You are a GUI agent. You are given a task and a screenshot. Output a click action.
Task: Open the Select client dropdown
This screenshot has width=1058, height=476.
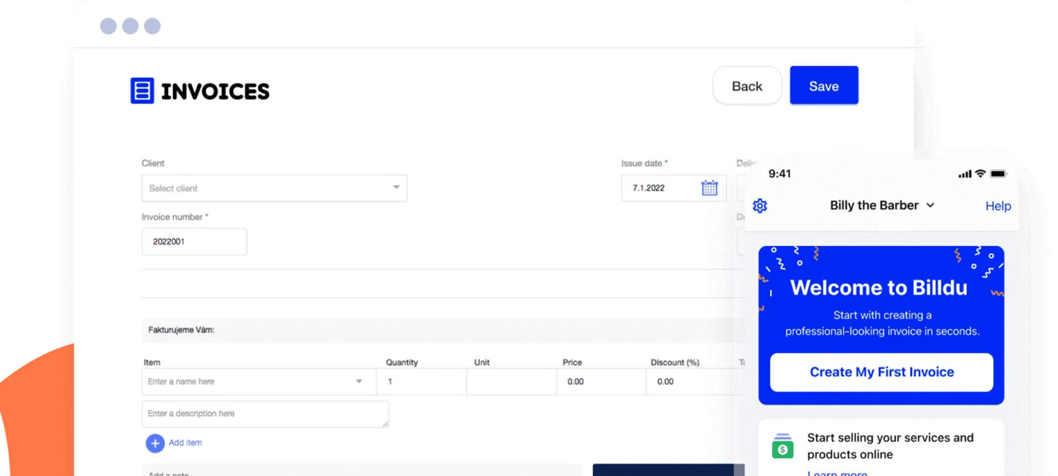click(x=274, y=187)
